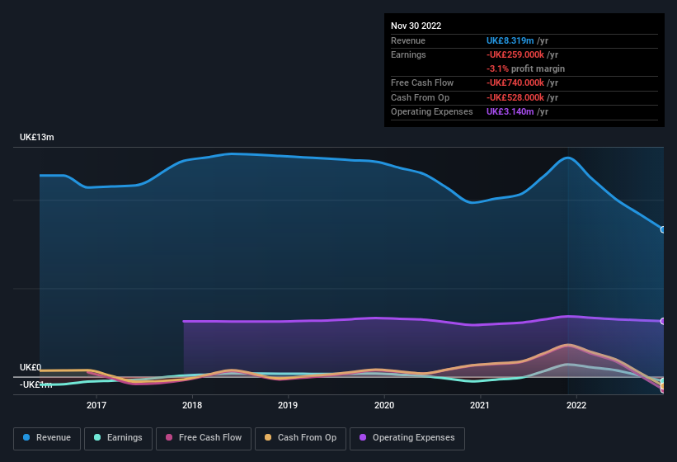Click the UK£0 y-axis label
The height and width of the screenshot is (462, 677).
31,367
